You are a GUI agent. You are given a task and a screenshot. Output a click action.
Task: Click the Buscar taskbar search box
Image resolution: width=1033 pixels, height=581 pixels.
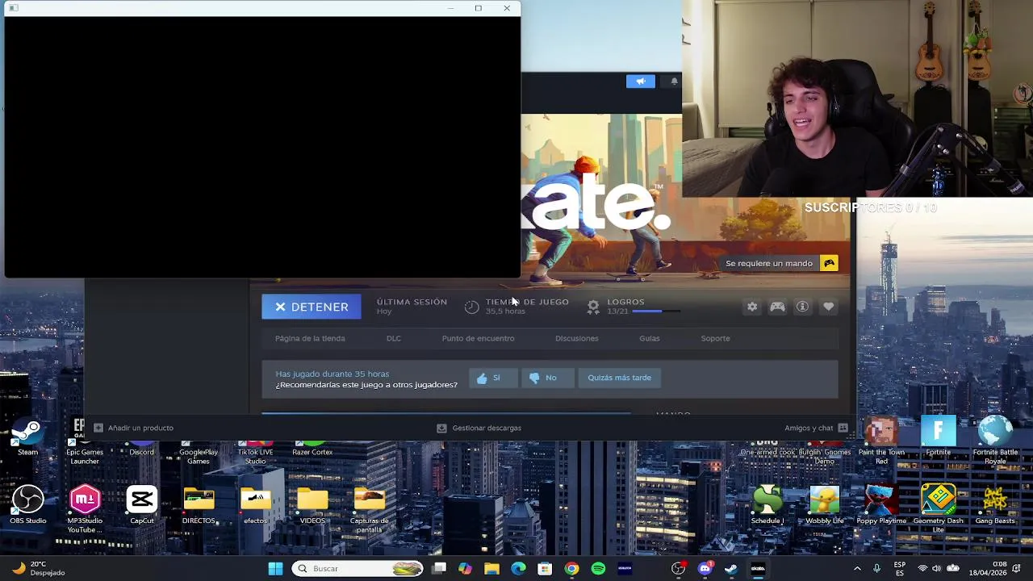click(x=358, y=569)
